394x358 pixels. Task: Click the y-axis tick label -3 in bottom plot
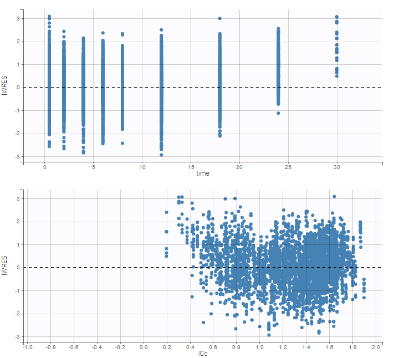(x=17, y=336)
